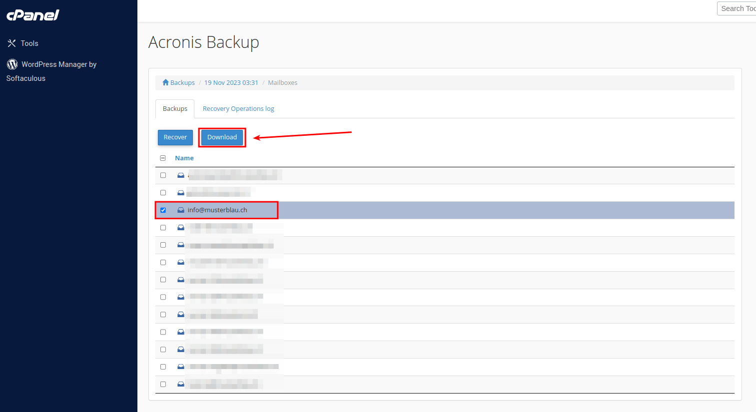Click the WordPress logo icon in sidebar
Screen dimensions: 756x412
[12, 64]
